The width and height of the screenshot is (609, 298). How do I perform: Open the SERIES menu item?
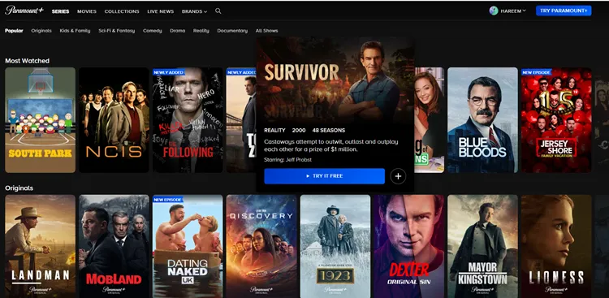point(61,11)
